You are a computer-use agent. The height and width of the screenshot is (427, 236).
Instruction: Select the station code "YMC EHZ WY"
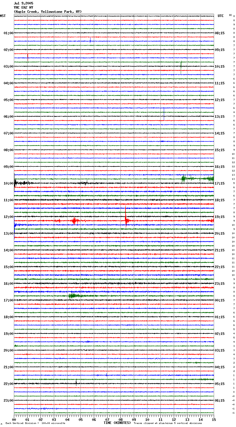23,8
